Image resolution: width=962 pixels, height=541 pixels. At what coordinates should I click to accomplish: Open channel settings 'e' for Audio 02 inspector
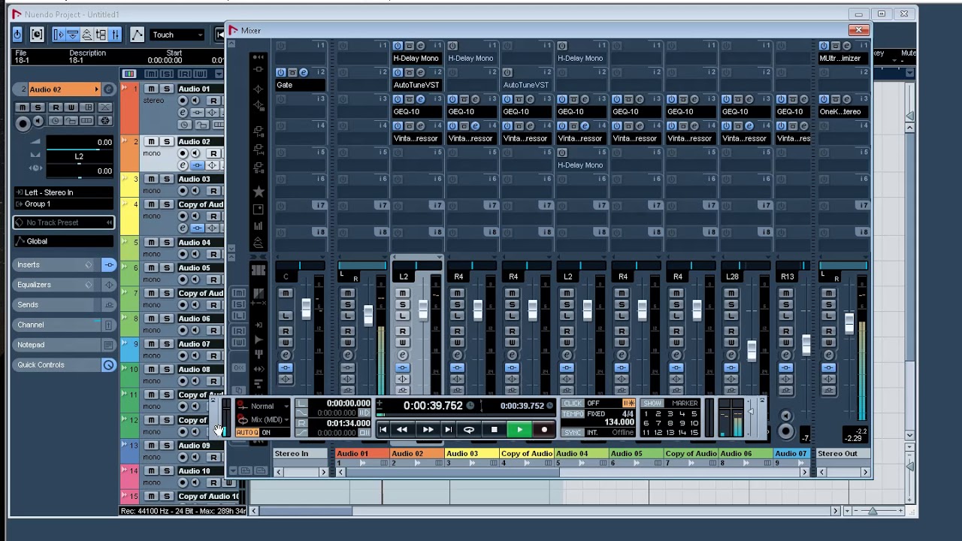coord(108,89)
